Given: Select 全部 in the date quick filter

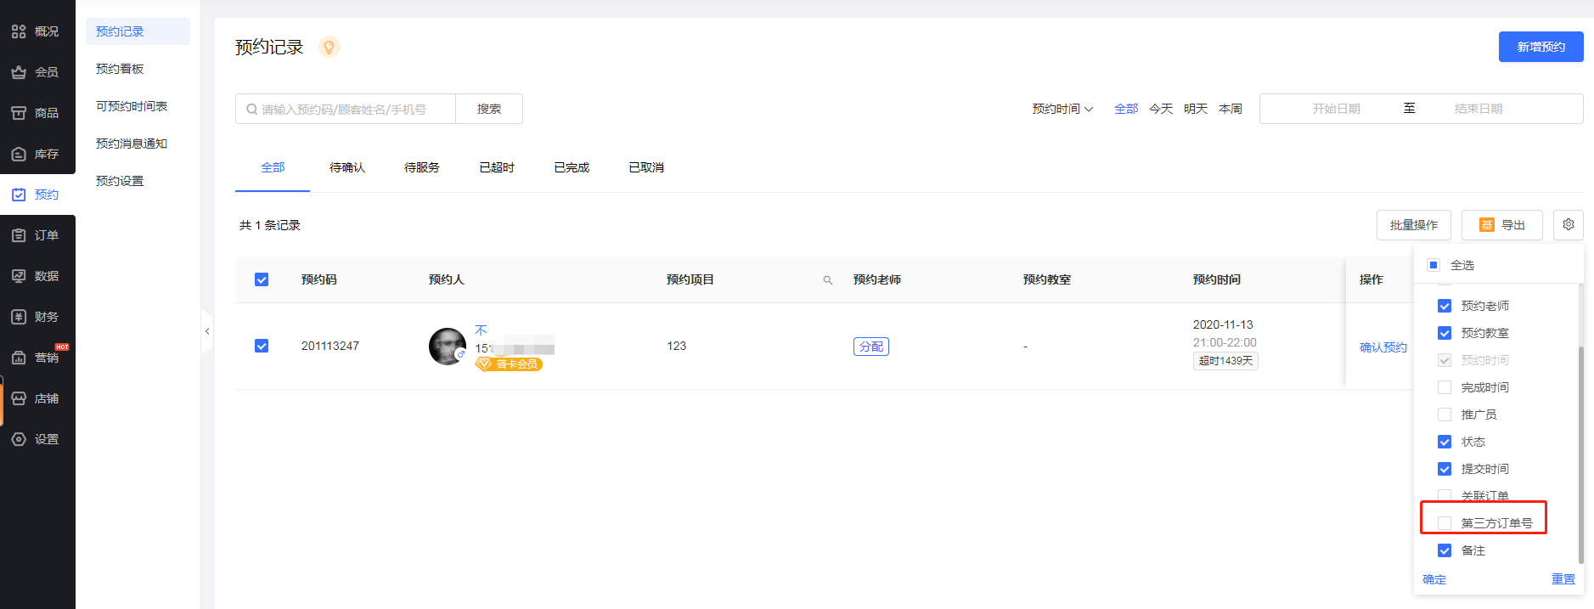Looking at the screenshot, I should tap(1126, 109).
